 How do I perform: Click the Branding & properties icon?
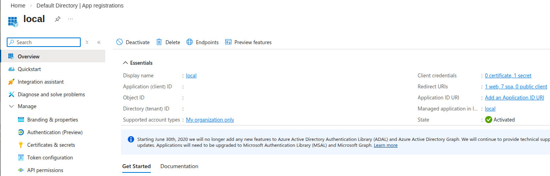(21, 120)
